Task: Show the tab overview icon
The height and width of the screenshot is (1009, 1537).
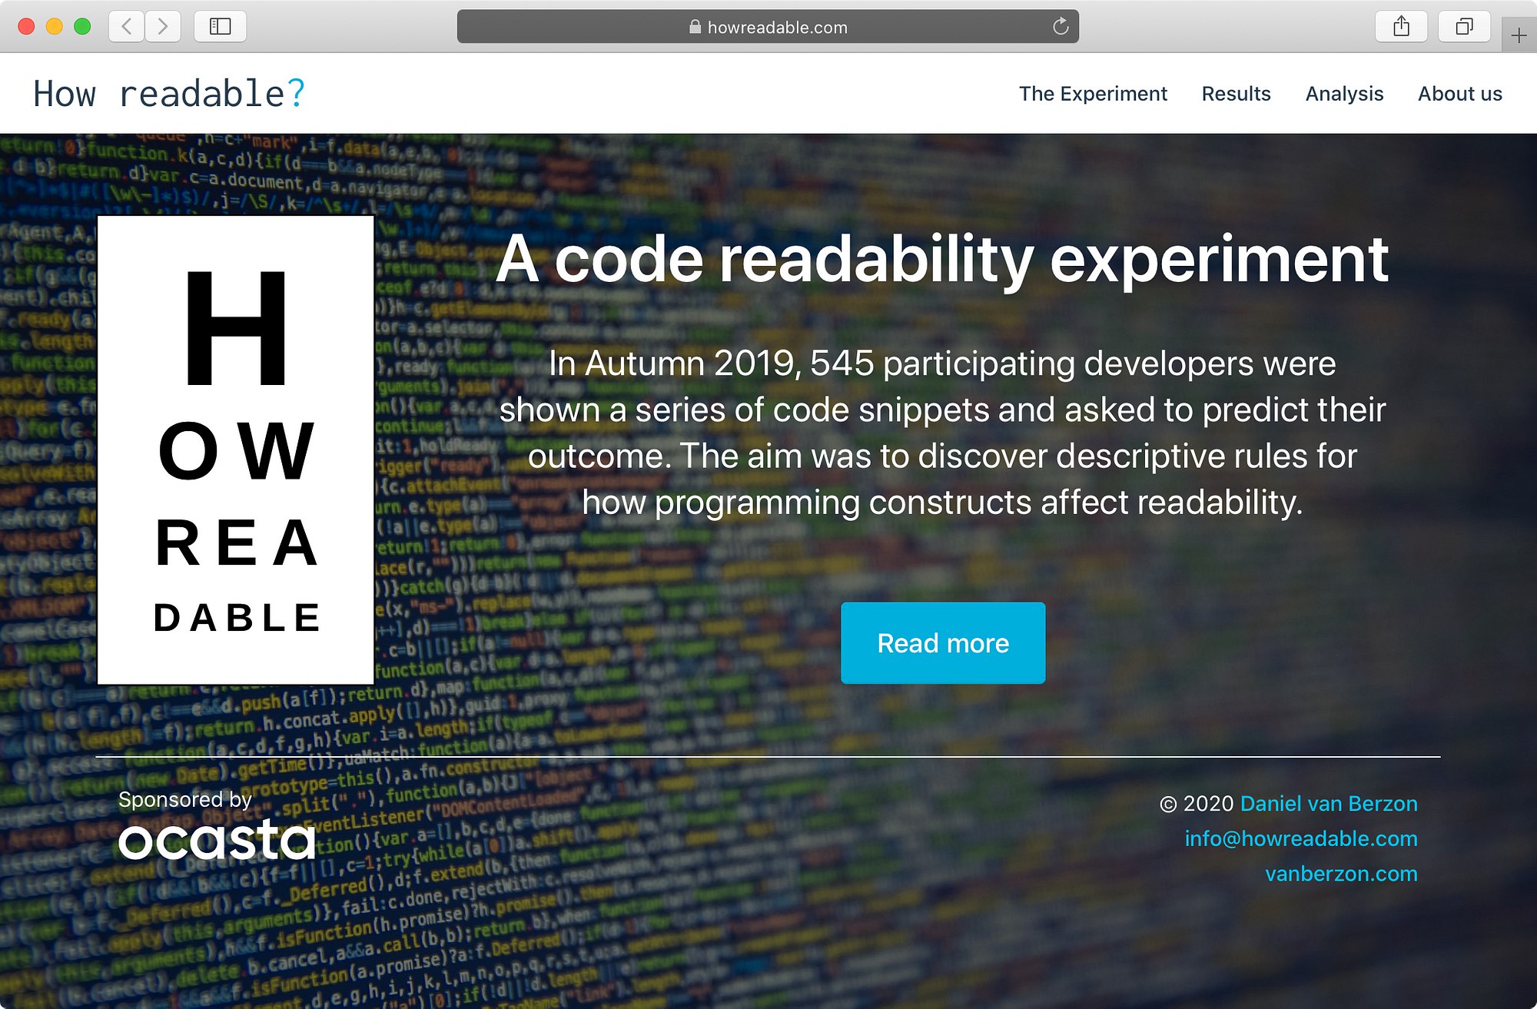Action: pos(1464,27)
